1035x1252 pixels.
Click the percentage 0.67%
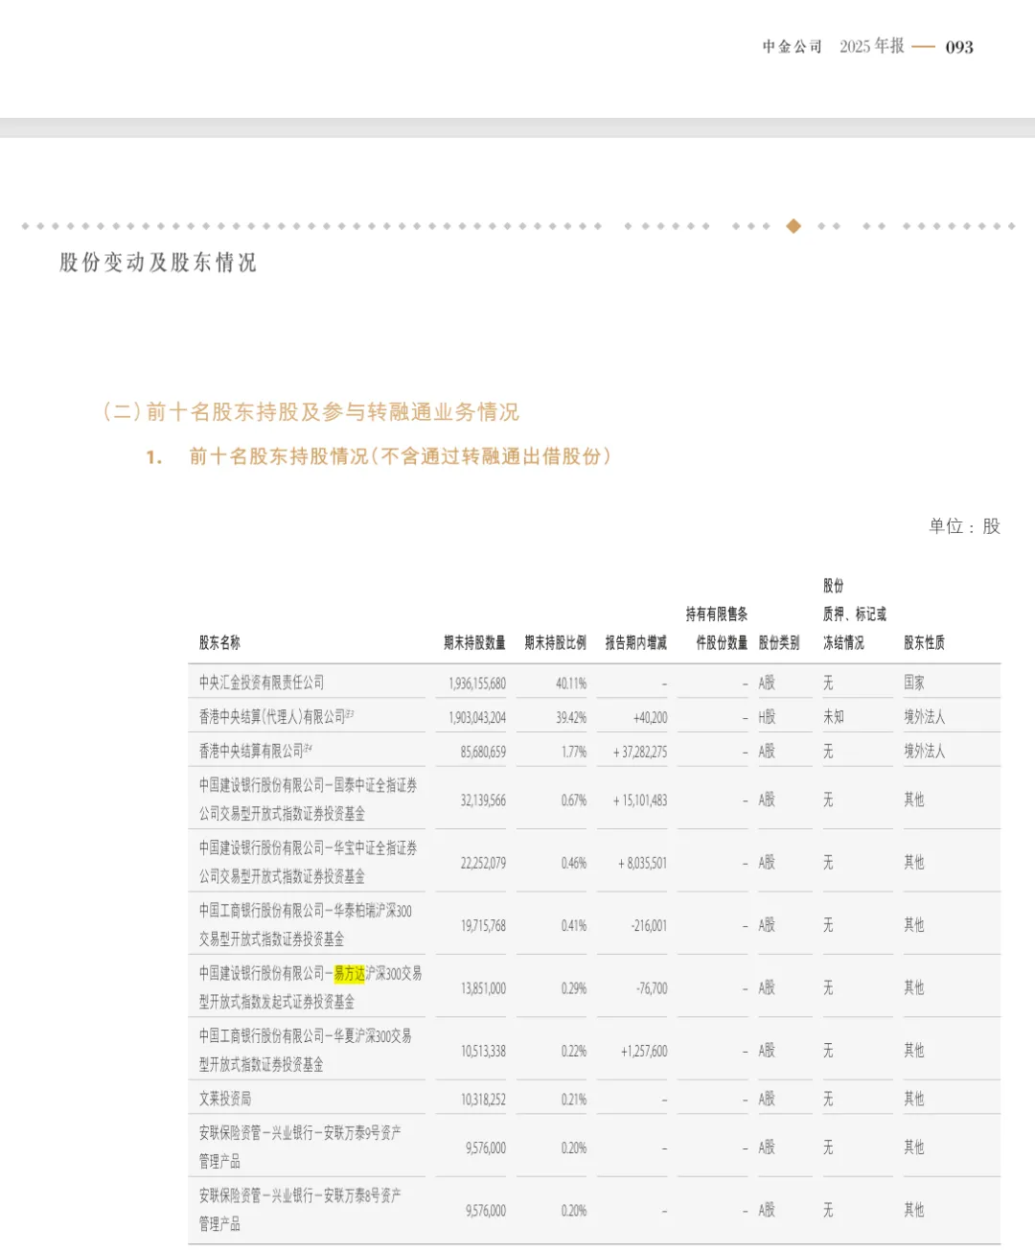click(x=574, y=800)
